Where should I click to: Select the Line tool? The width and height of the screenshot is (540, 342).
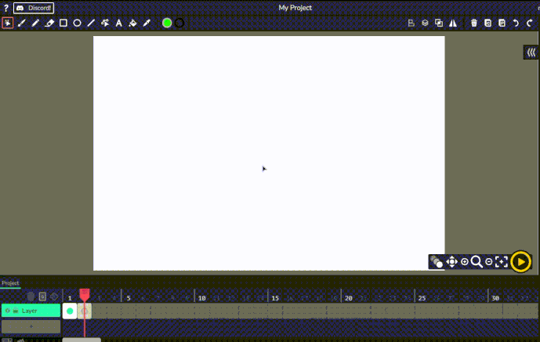tap(91, 23)
